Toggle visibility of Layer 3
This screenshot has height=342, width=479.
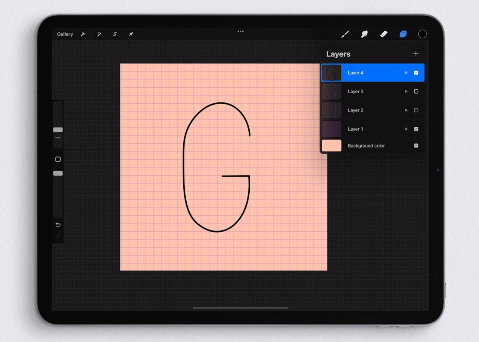[416, 91]
